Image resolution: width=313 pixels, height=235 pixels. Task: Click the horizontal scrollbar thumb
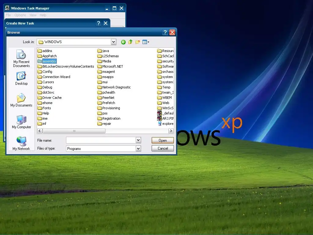click(x=74, y=131)
